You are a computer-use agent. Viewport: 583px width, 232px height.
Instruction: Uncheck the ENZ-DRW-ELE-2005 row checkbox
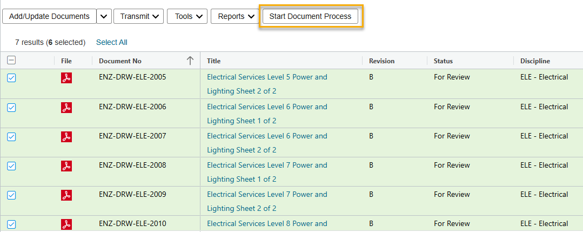pos(11,78)
